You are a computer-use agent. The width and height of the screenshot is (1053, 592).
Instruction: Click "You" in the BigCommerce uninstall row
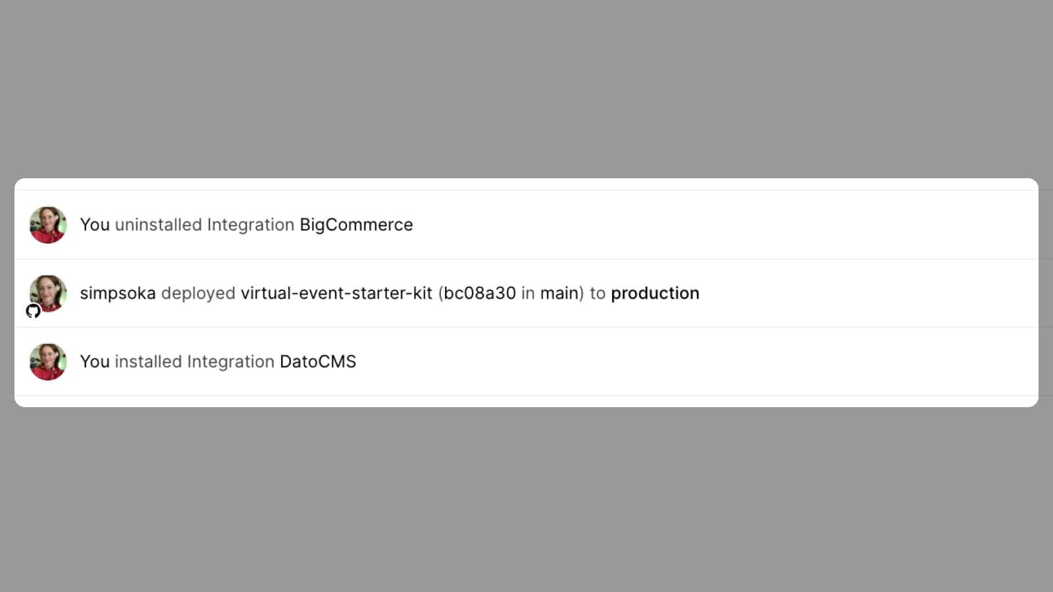[95, 225]
